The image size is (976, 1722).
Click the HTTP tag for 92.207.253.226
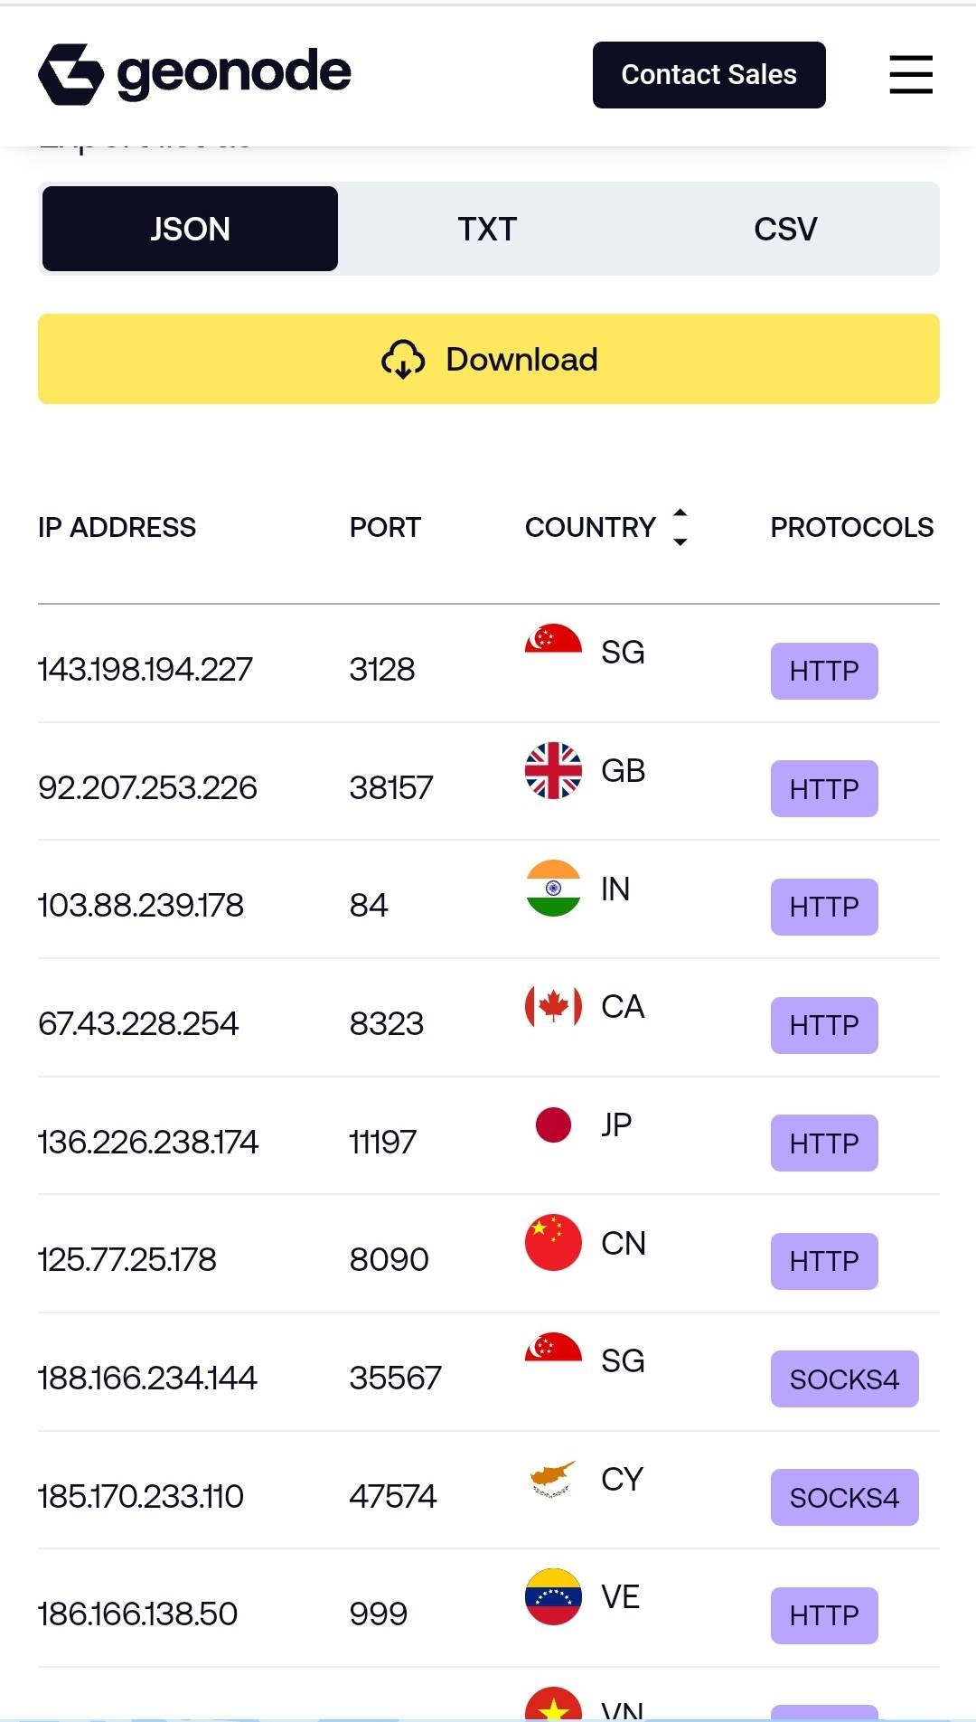pos(824,788)
